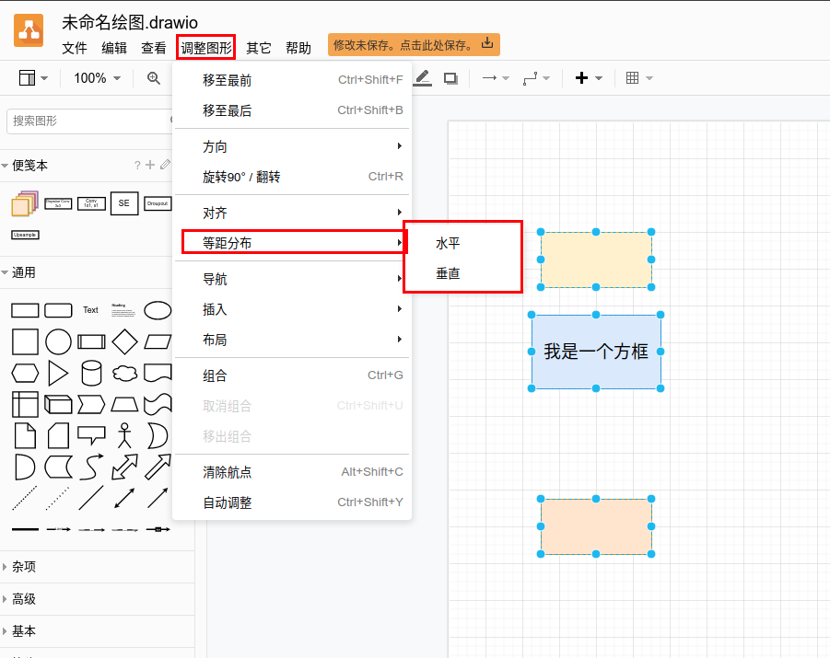This screenshot has height=658, width=830.
Task: Expand the 基本 section
Action: point(19,631)
